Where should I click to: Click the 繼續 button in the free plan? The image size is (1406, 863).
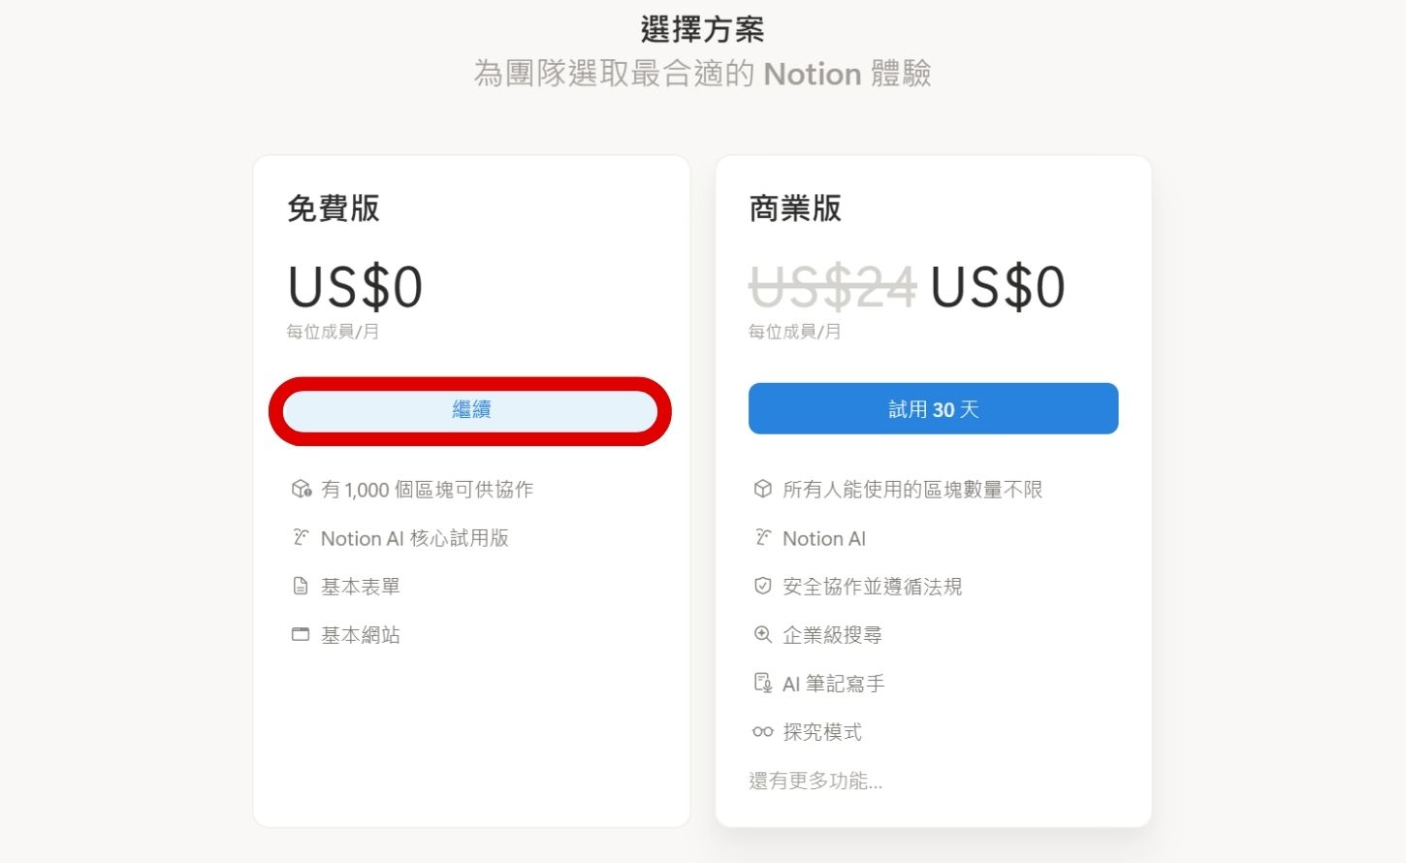470,409
